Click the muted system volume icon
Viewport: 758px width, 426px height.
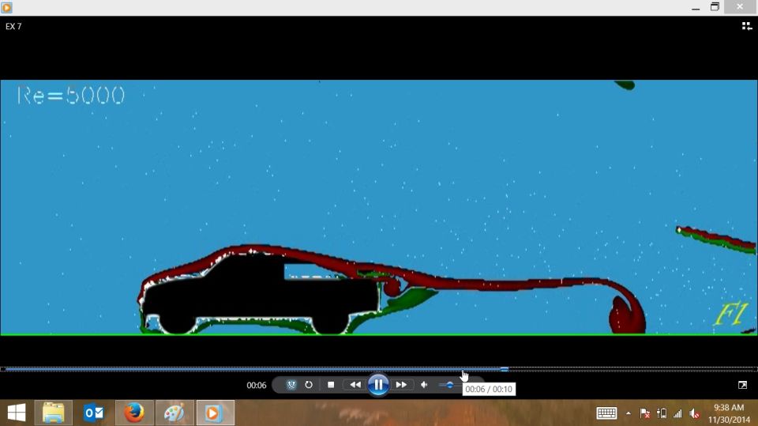pos(694,413)
